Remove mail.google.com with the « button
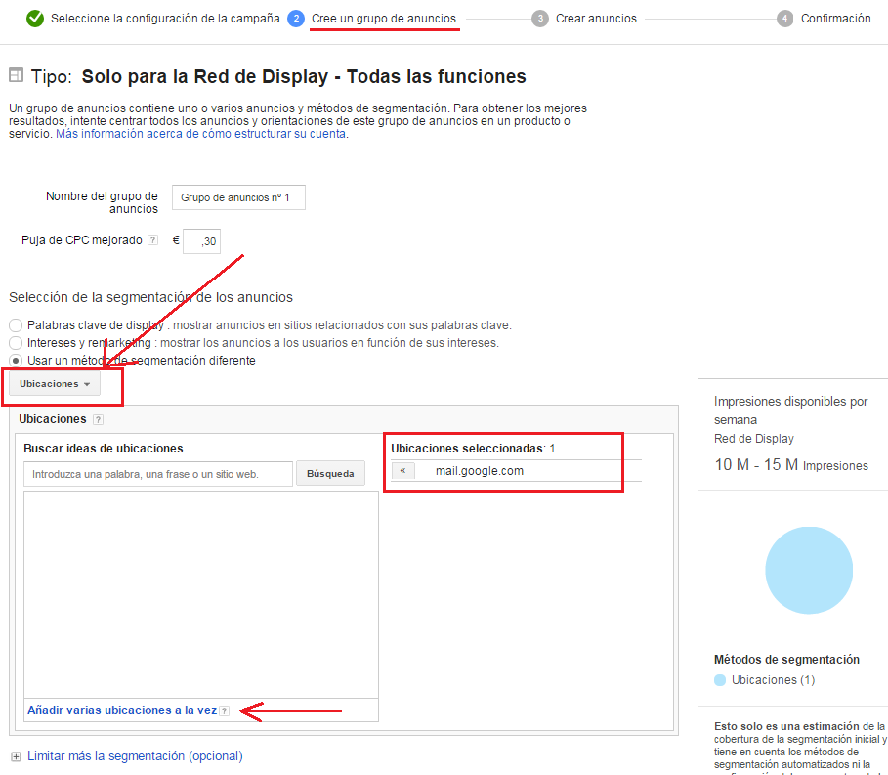 tap(402, 471)
